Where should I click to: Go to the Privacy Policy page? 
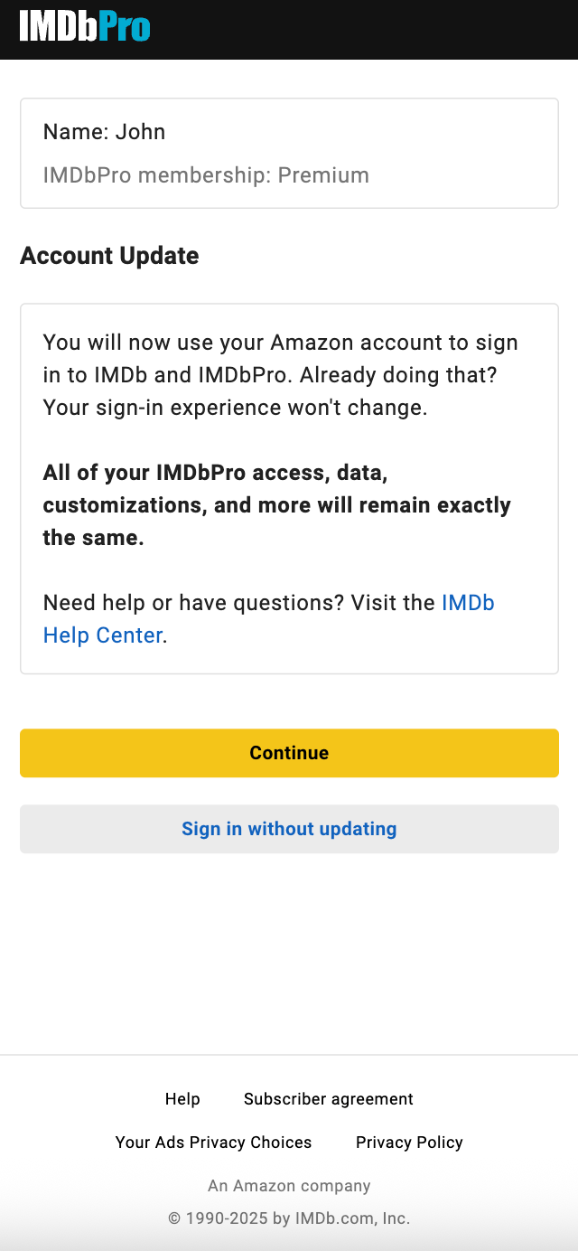coord(409,1143)
